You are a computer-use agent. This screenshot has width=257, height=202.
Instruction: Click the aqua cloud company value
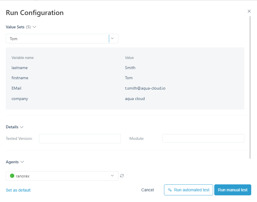pyautogui.click(x=135, y=99)
